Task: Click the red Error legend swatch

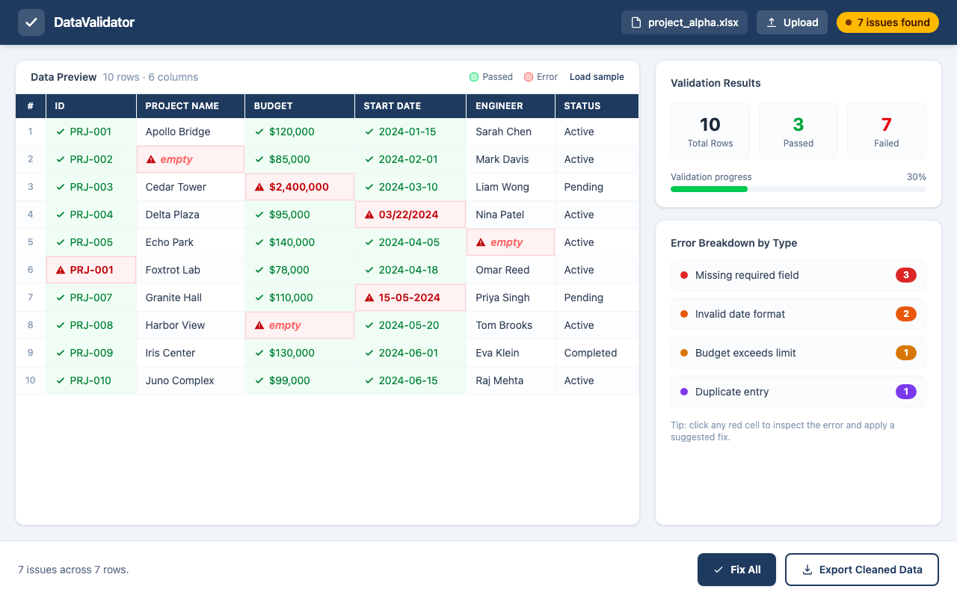Action: 529,77
